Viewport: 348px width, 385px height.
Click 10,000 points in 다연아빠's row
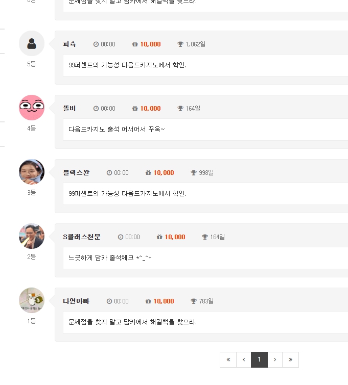coord(164,301)
